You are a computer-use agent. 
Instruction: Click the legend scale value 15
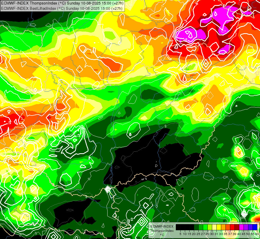[x=189, y=234]
